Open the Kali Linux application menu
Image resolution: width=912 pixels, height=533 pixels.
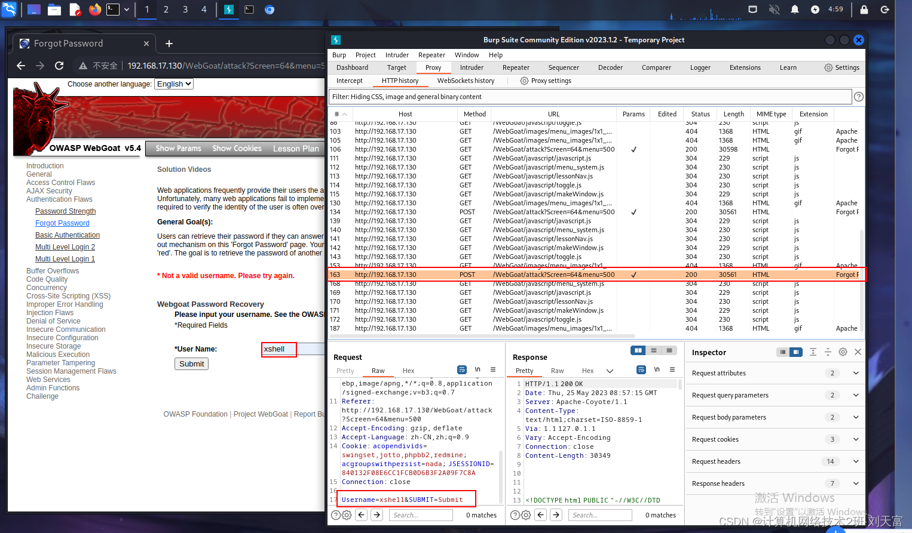(10, 9)
